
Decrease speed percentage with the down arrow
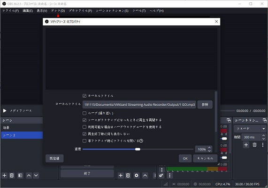(x=209, y=151)
